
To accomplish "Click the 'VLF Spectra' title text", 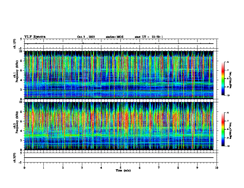I will 35,37.
